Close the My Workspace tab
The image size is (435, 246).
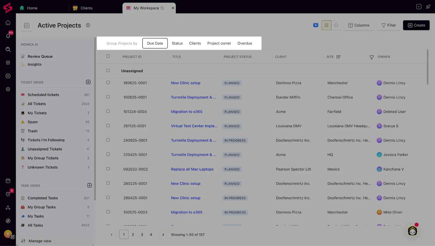173,8
